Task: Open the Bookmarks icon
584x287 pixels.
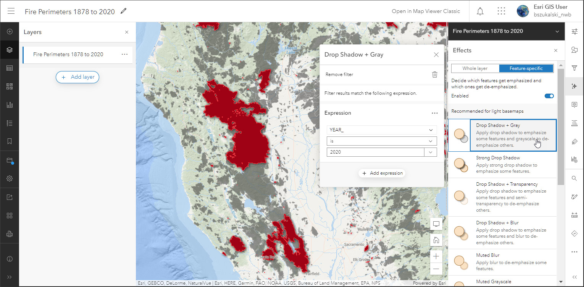Action: 10,141
